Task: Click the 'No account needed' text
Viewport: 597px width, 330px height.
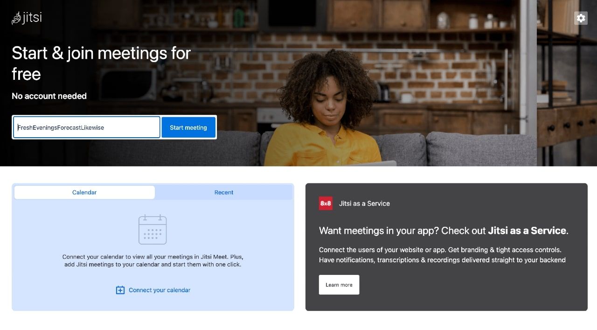Action: point(49,96)
